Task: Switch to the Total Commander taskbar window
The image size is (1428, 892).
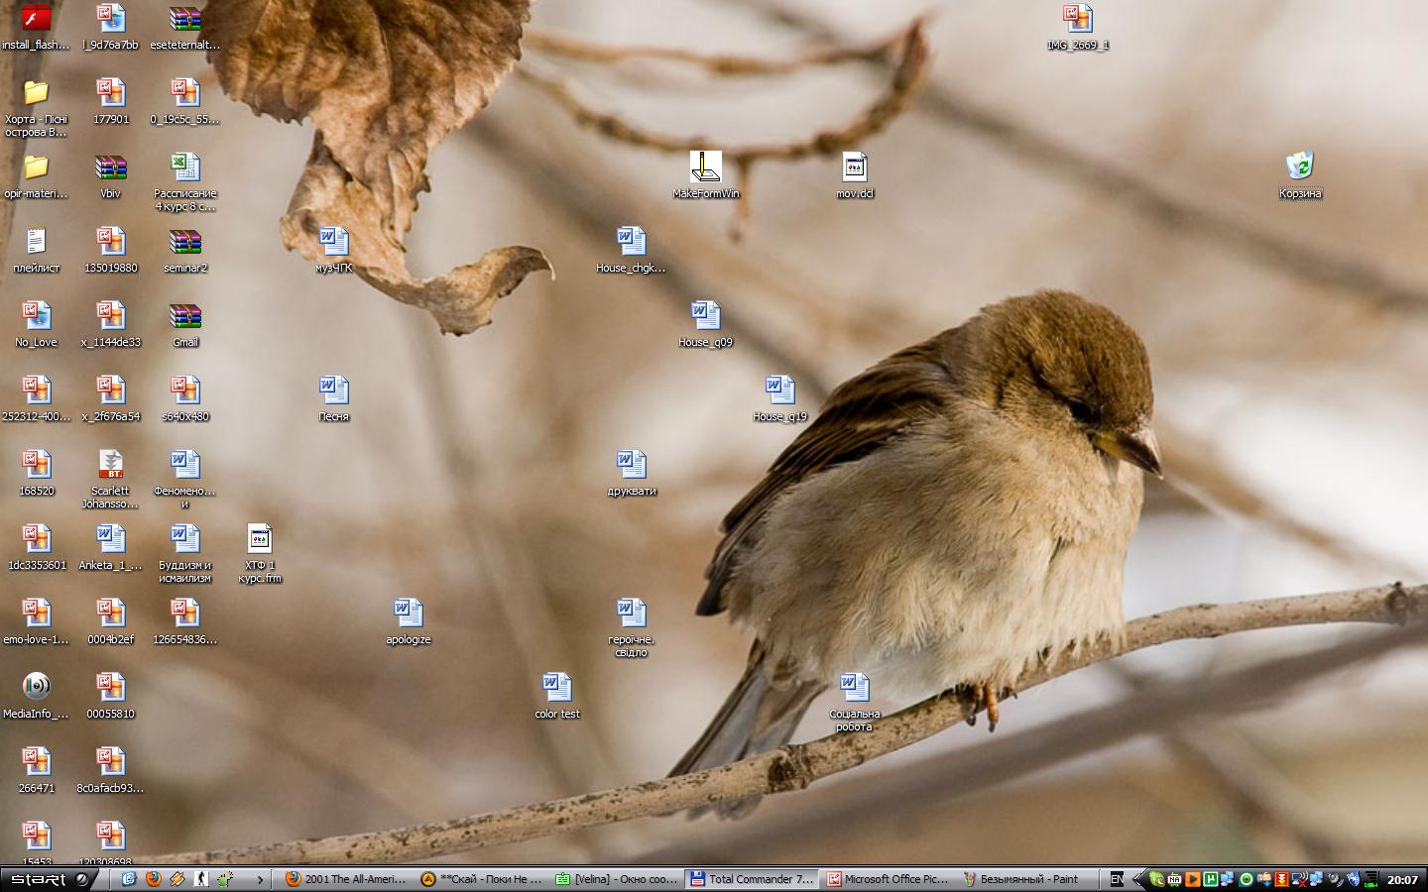Action: [751, 879]
